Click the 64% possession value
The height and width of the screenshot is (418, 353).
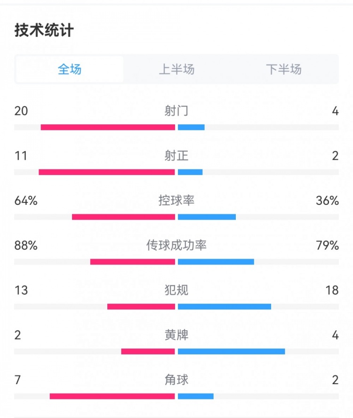(26, 201)
